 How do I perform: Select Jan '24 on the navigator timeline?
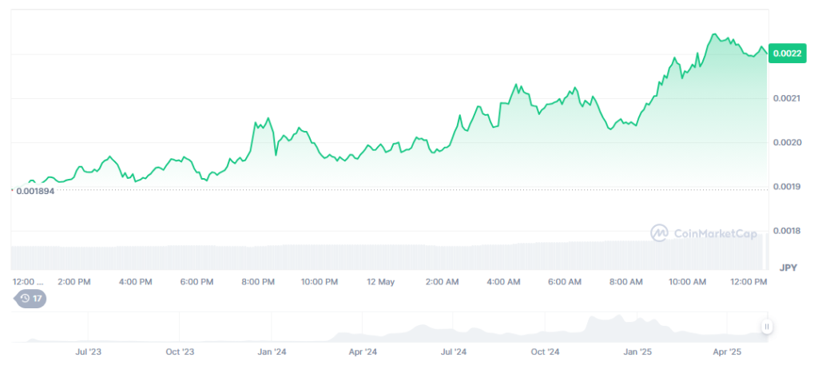(x=272, y=351)
